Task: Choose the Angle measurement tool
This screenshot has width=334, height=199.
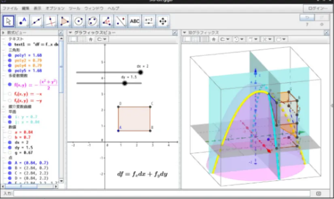Action: [x=107, y=21]
